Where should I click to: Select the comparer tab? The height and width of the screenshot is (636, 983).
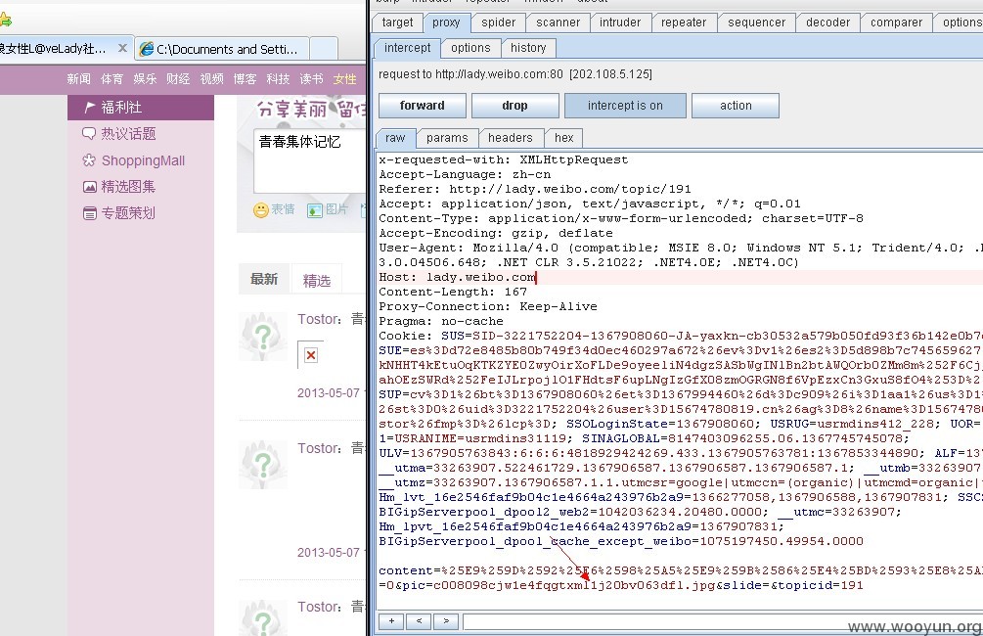(896, 23)
